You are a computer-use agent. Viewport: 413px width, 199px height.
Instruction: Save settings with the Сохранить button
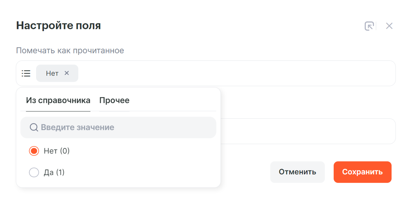(362, 172)
